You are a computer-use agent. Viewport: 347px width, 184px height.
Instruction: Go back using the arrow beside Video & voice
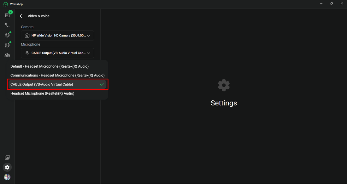21,16
